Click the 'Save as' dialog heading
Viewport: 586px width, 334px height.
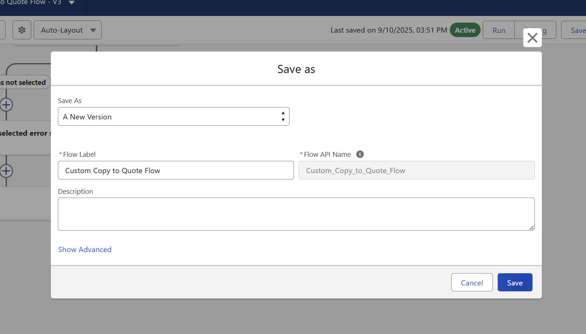[296, 69]
